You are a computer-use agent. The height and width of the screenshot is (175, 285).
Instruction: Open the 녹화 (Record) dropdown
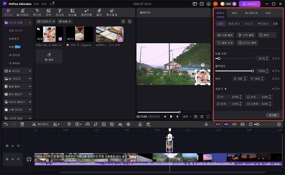(65, 21)
